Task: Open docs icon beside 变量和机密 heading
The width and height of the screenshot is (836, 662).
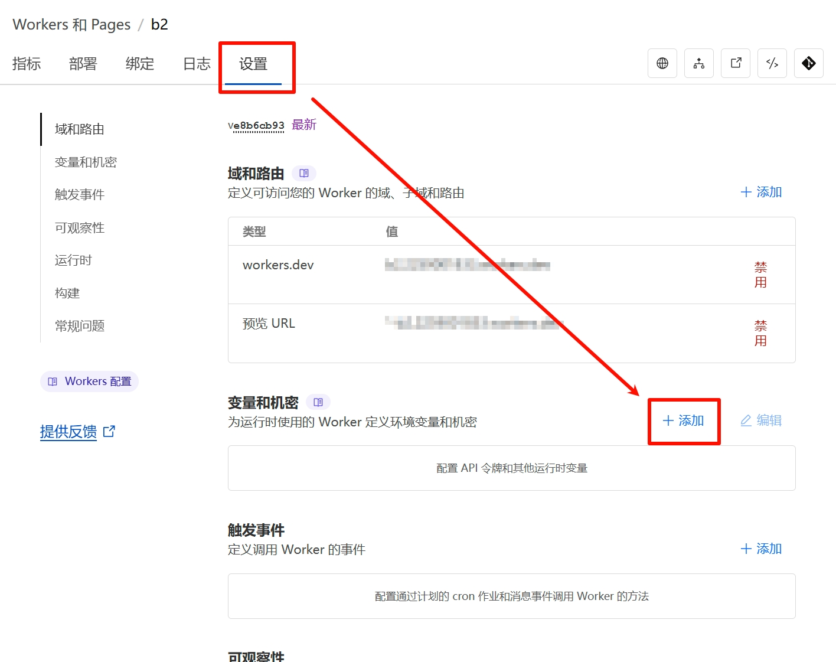Action: pyautogui.click(x=318, y=402)
